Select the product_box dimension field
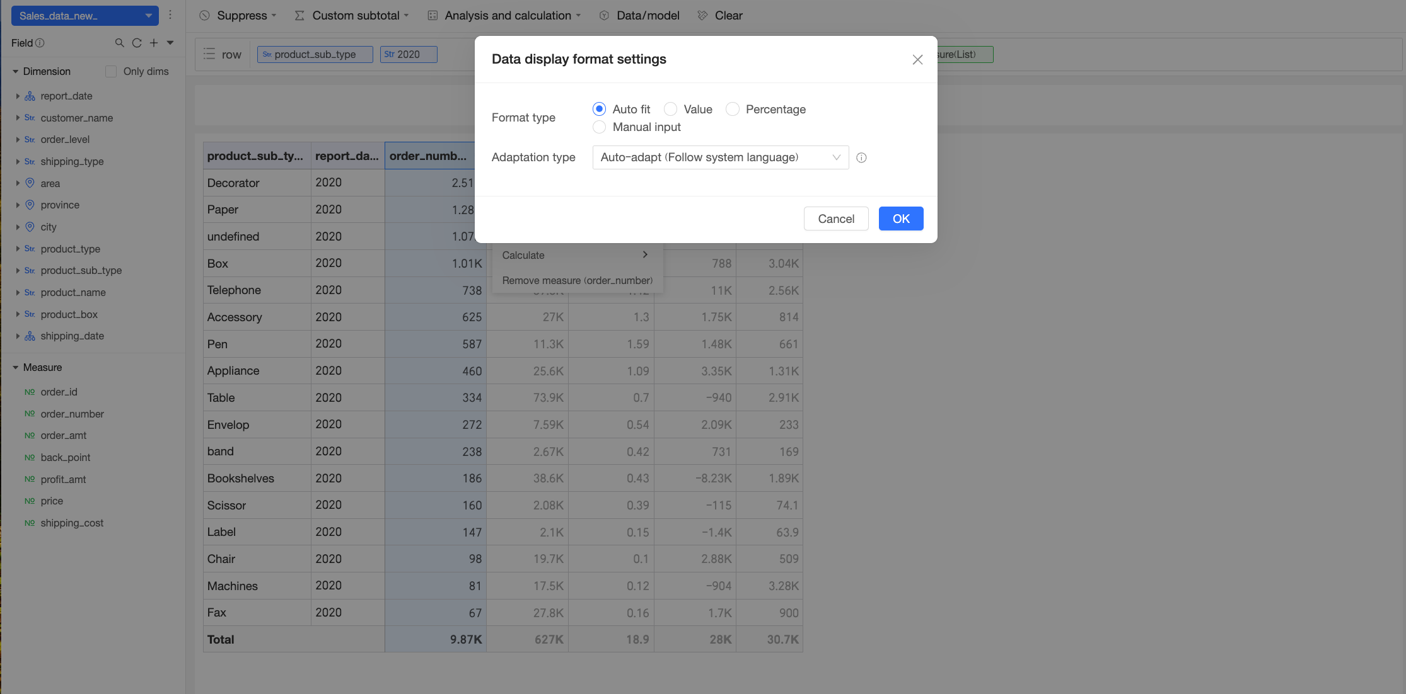Image resolution: width=1406 pixels, height=694 pixels. point(69,314)
